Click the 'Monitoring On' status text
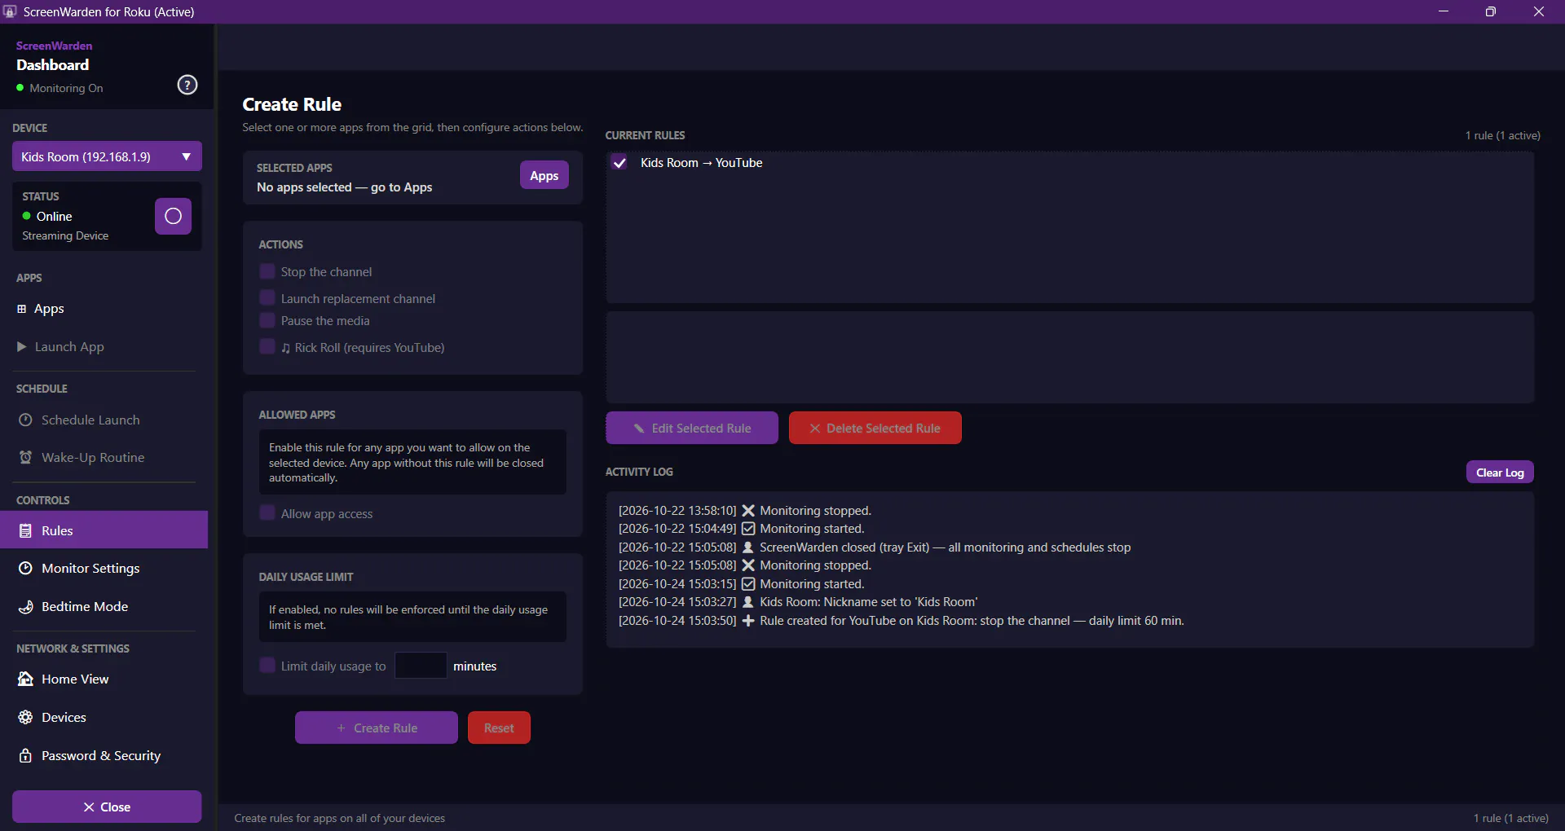This screenshot has width=1565, height=831. (66, 88)
